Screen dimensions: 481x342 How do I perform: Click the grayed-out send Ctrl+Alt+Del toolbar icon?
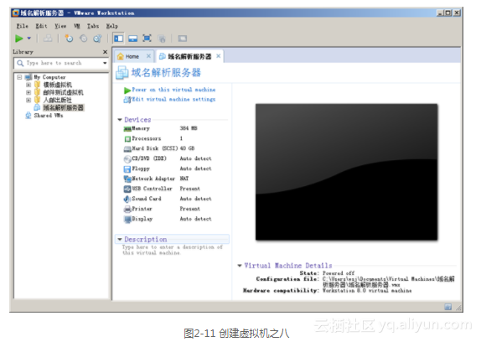(x=48, y=39)
